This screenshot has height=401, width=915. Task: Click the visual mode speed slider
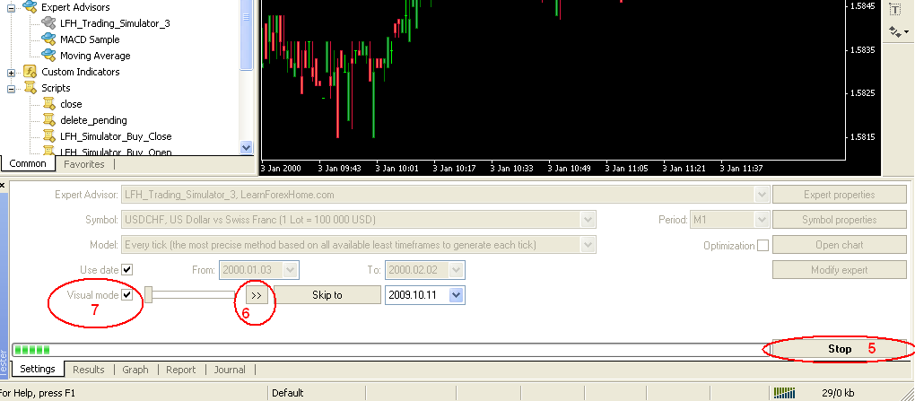click(190, 294)
